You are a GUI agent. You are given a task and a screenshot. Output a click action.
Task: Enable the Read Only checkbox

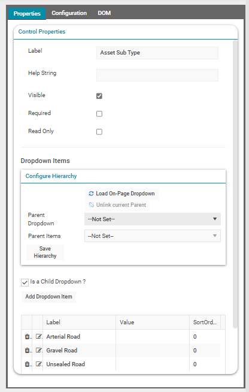99,132
